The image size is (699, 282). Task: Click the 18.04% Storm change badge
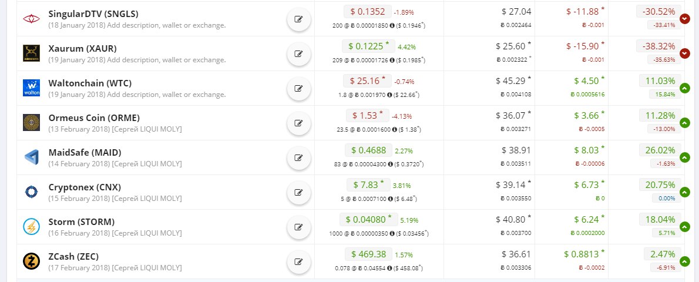click(660, 220)
